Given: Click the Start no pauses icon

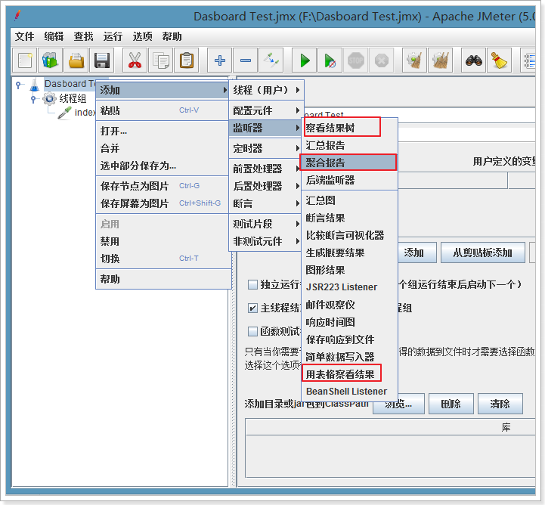Looking at the screenshot, I should 330,60.
